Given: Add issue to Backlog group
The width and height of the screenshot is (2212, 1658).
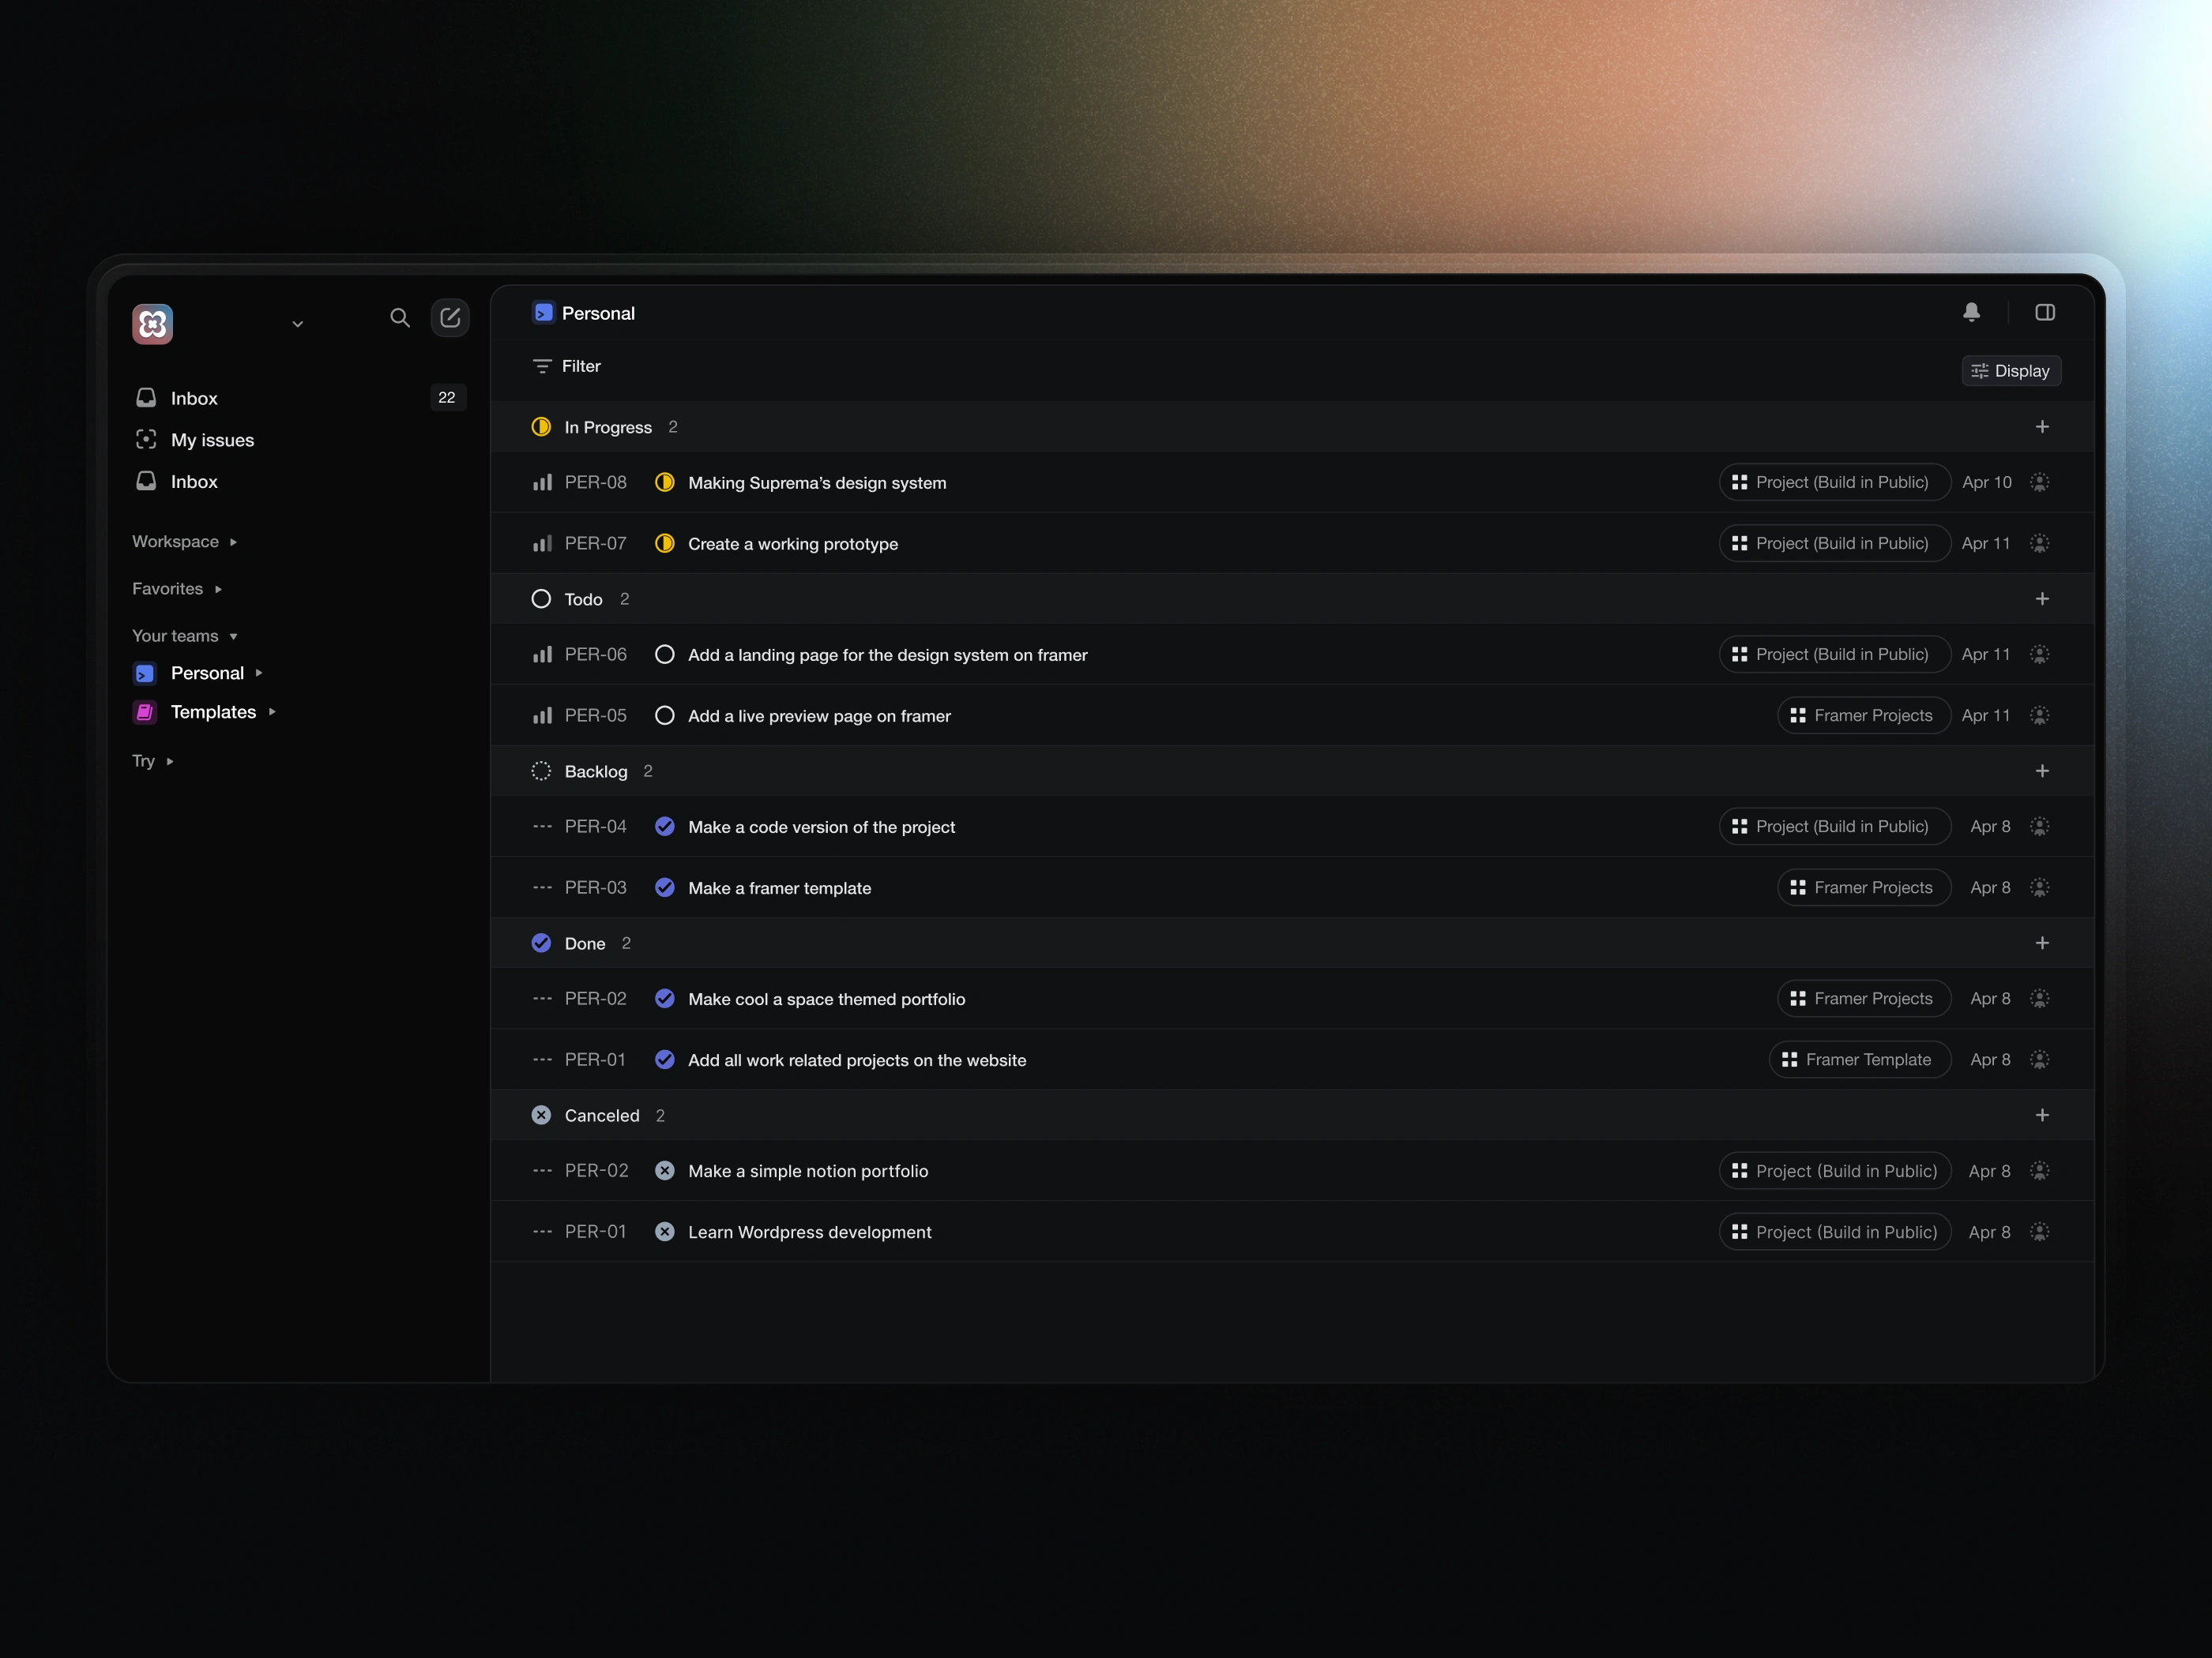Looking at the screenshot, I should 2042,771.
